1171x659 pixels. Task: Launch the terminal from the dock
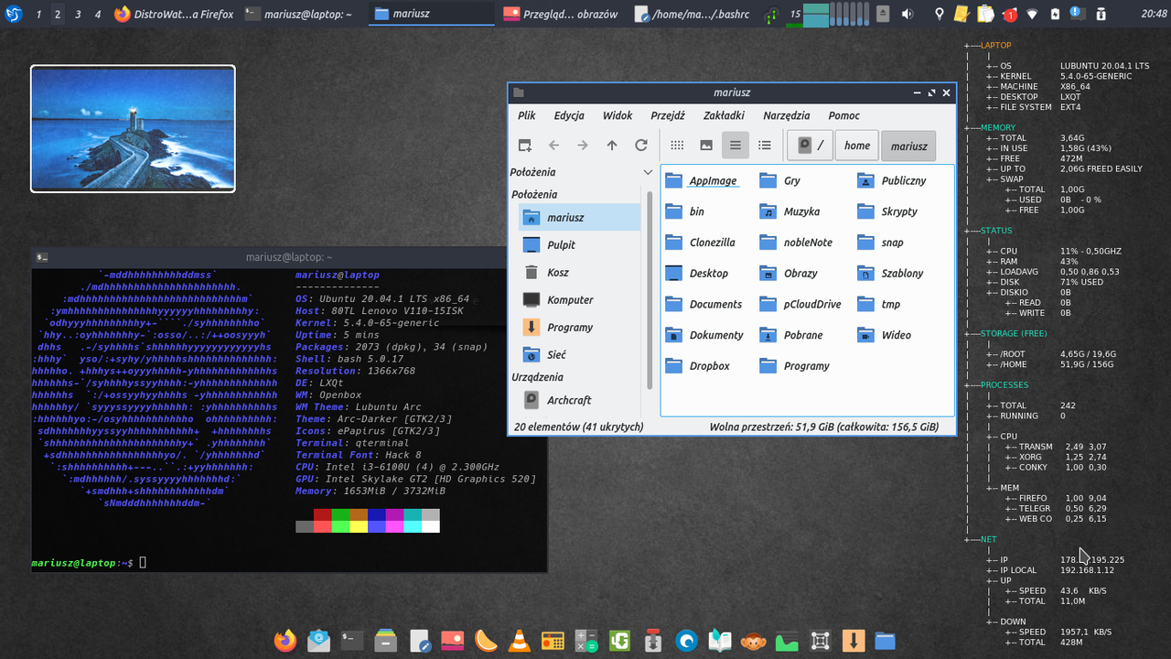[353, 641]
